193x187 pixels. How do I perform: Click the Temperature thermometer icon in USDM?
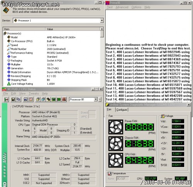coord(110,174)
